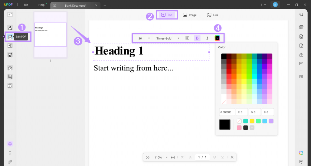311x166 pixels.
Task: Click the text alignment icon
Action: point(187,38)
